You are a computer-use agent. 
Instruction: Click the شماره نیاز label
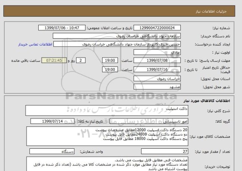pyautogui.click(x=221, y=28)
